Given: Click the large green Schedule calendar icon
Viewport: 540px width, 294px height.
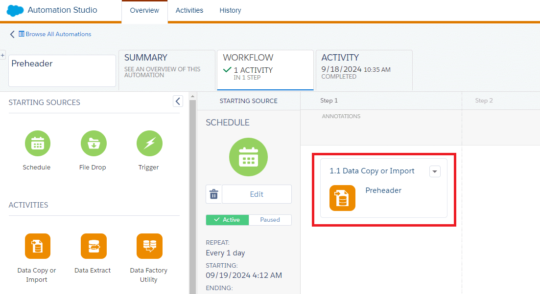Looking at the screenshot, I should click(x=248, y=157).
